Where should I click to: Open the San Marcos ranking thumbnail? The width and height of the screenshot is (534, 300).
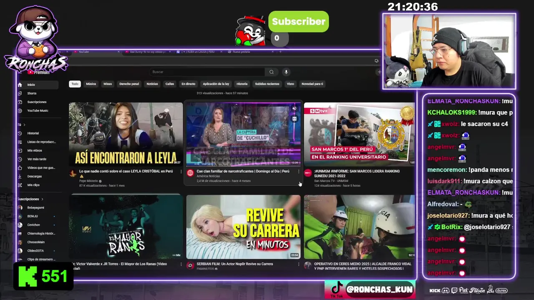point(359,134)
